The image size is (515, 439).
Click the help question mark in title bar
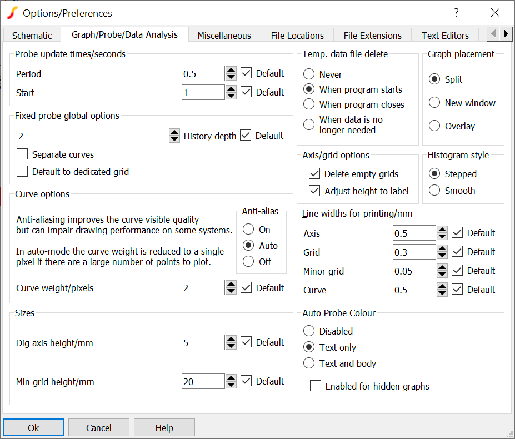click(x=456, y=13)
